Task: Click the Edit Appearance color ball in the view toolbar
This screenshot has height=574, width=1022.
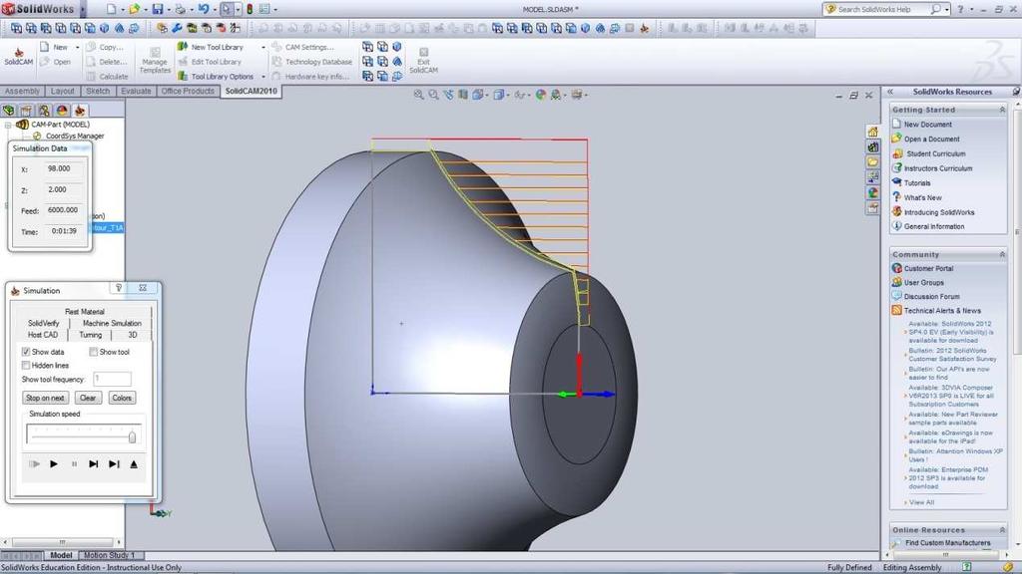Action: pos(540,95)
